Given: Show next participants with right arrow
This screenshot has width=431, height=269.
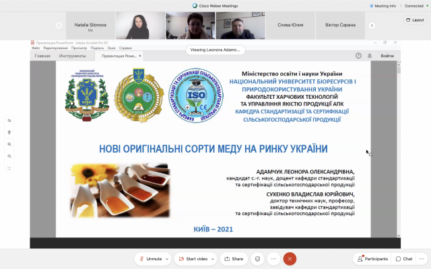Looking at the screenshot, I should click(x=372, y=26).
